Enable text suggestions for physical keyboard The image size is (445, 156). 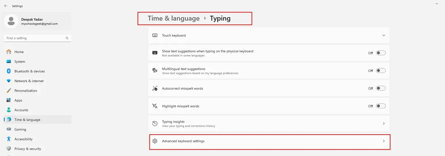381,53
